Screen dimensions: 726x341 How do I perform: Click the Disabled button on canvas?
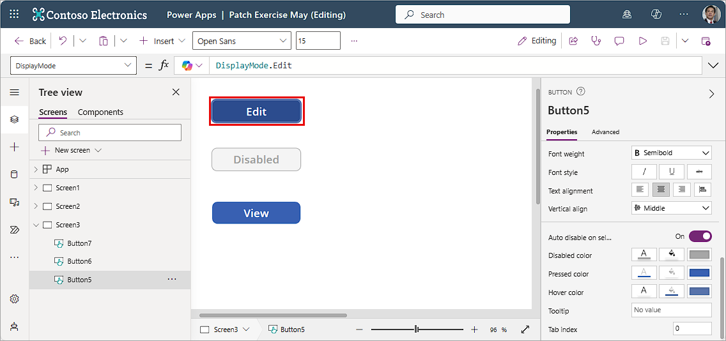tap(256, 160)
